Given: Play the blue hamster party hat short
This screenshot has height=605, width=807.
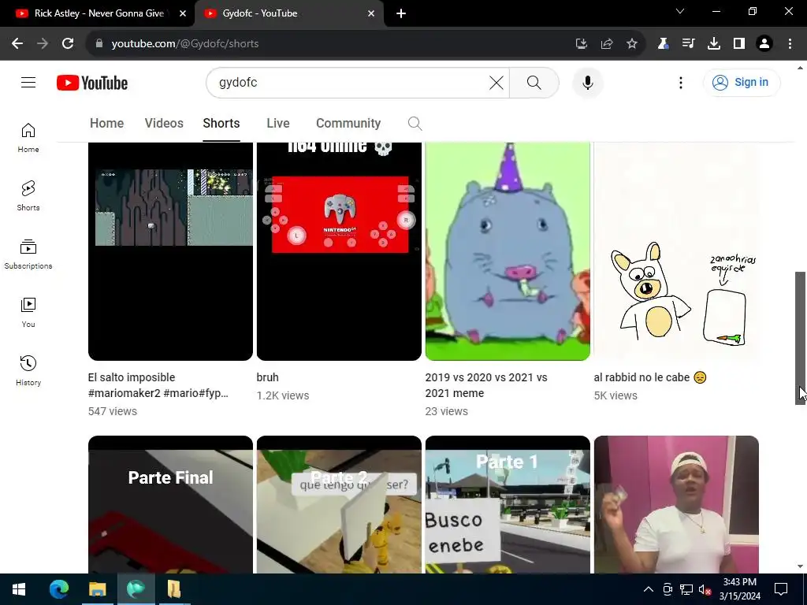Looking at the screenshot, I should 508,251.
